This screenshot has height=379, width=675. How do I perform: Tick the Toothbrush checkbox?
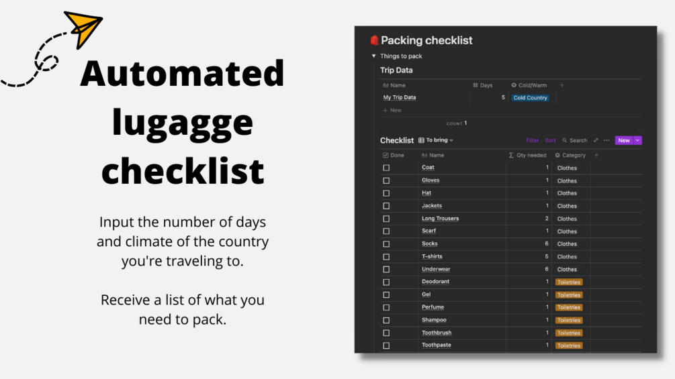pyautogui.click(x=386, y=333)
